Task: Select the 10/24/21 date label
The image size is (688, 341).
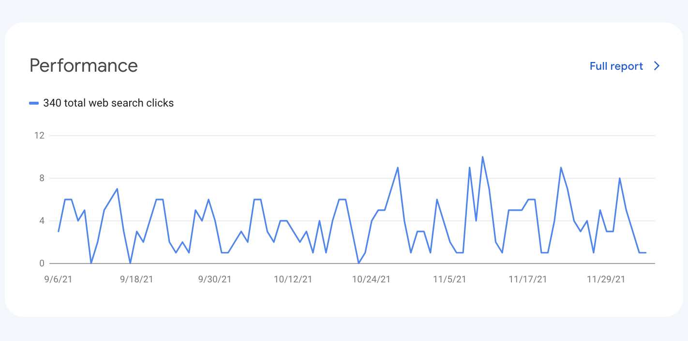Action: pyautogui.click(x=371, y=279)
